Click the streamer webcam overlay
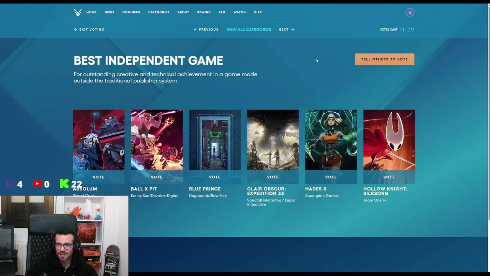The image size is (490, 276). click(64, 236)
